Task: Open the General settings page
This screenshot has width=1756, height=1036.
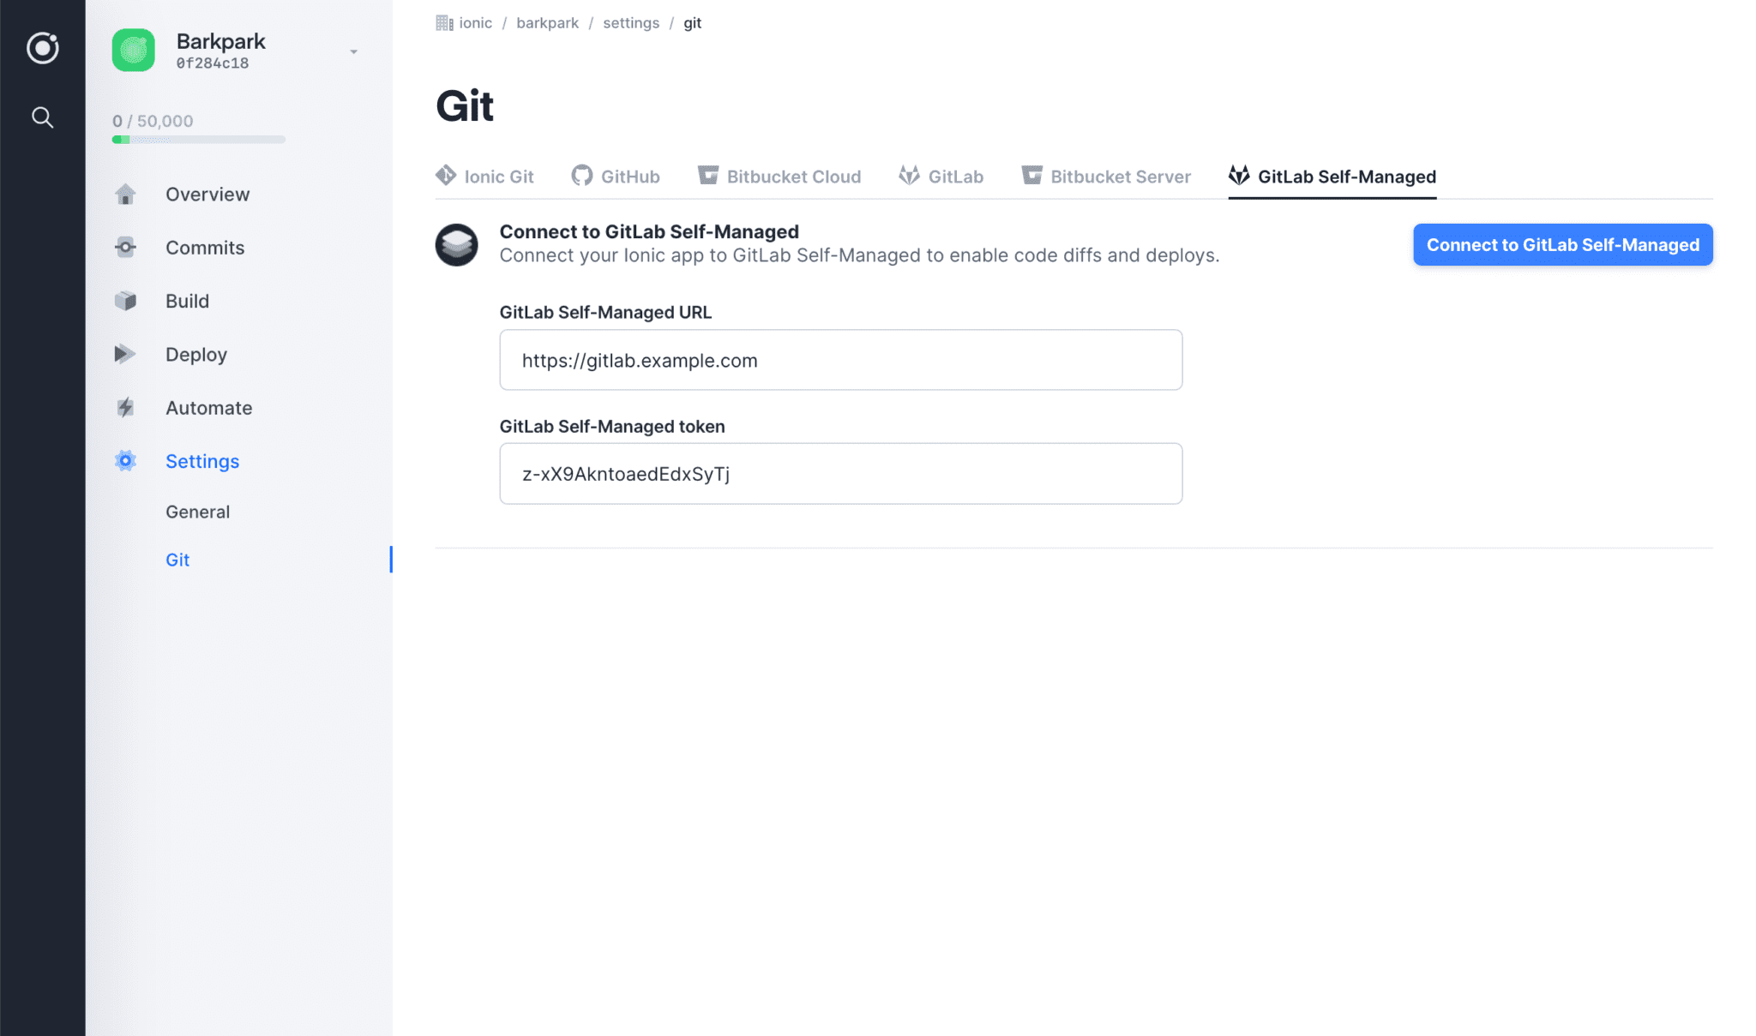Action: 197,512
